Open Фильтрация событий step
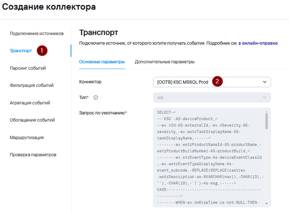The height and width of the screenshot is (212, 289). [32, 85]
